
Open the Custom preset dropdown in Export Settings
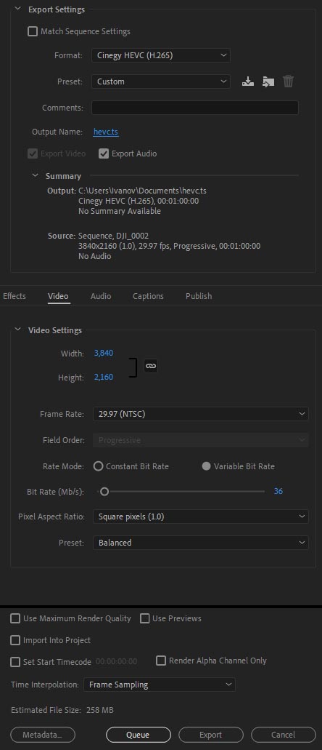[161, 81]
